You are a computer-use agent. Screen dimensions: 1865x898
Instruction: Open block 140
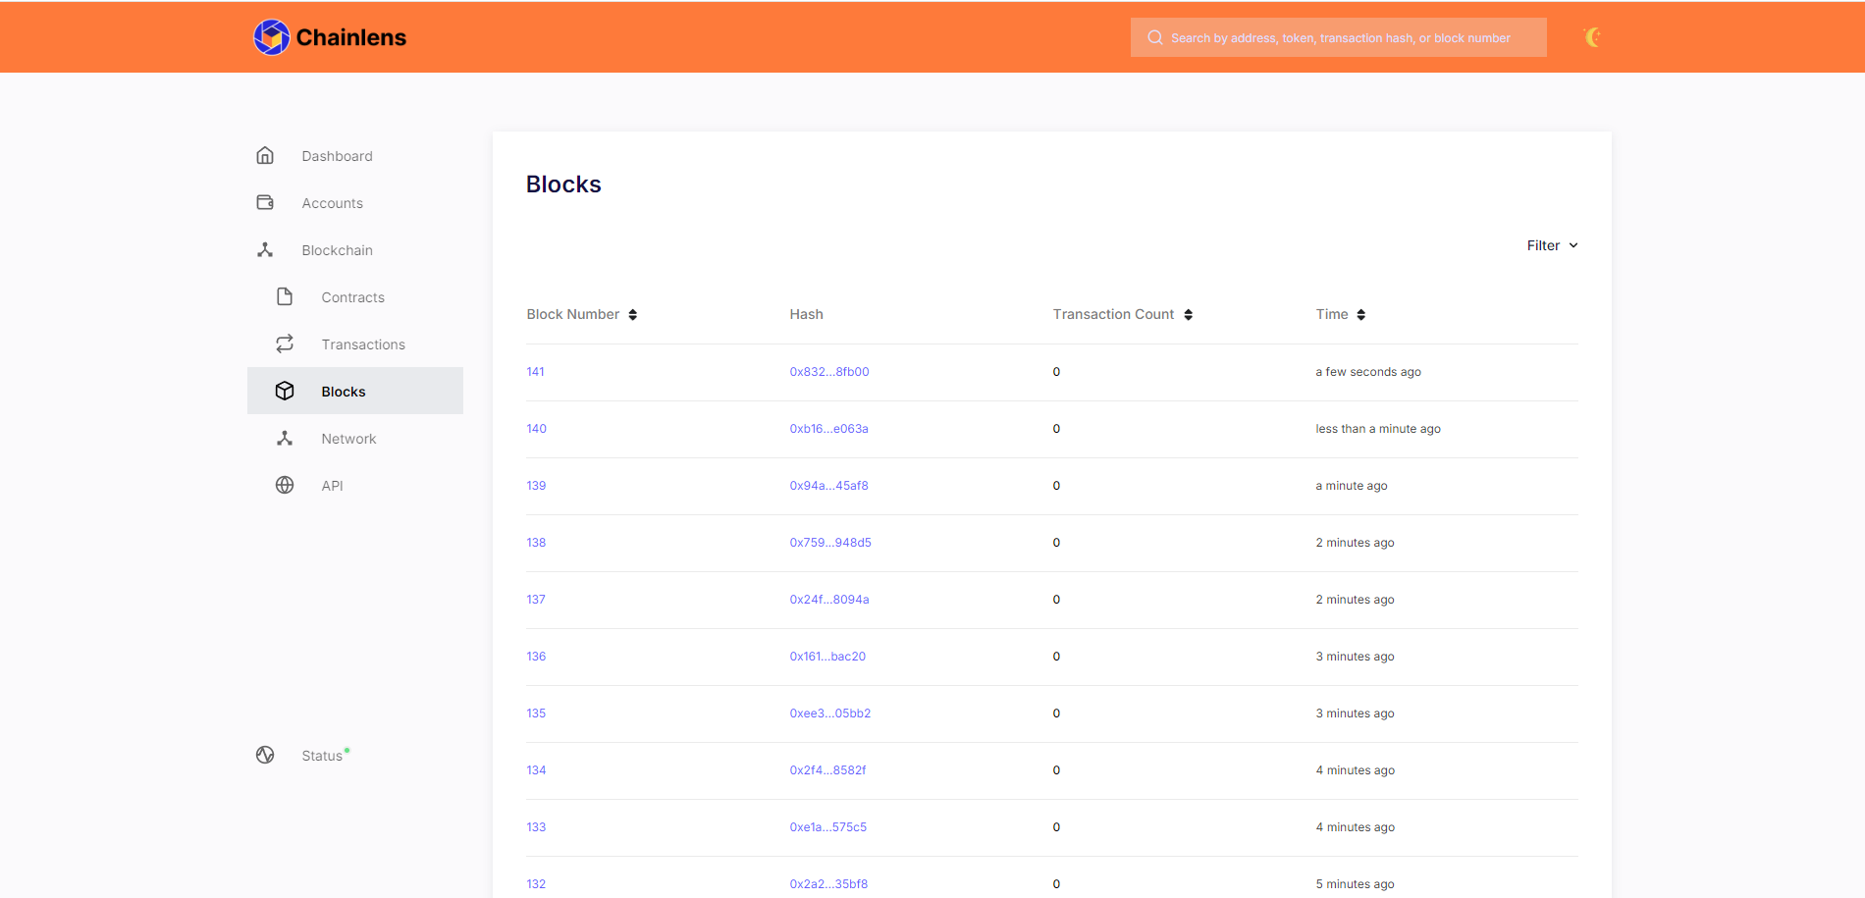[536, 429]
